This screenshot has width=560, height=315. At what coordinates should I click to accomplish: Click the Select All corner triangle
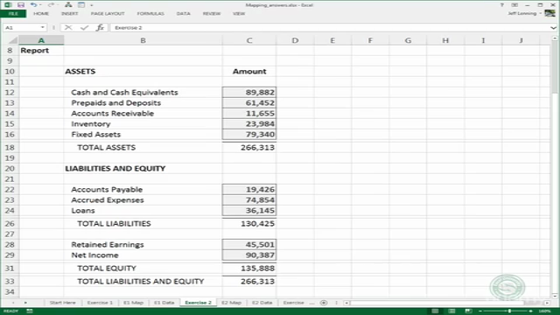pyautogui.click(x=13, y=40)
